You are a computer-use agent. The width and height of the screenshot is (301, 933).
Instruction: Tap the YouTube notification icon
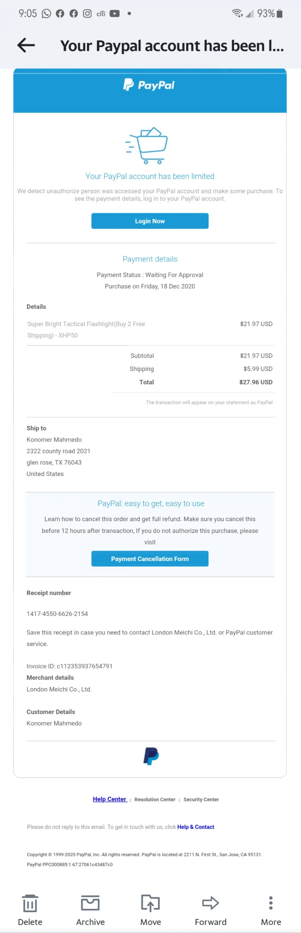coord(114,14)
